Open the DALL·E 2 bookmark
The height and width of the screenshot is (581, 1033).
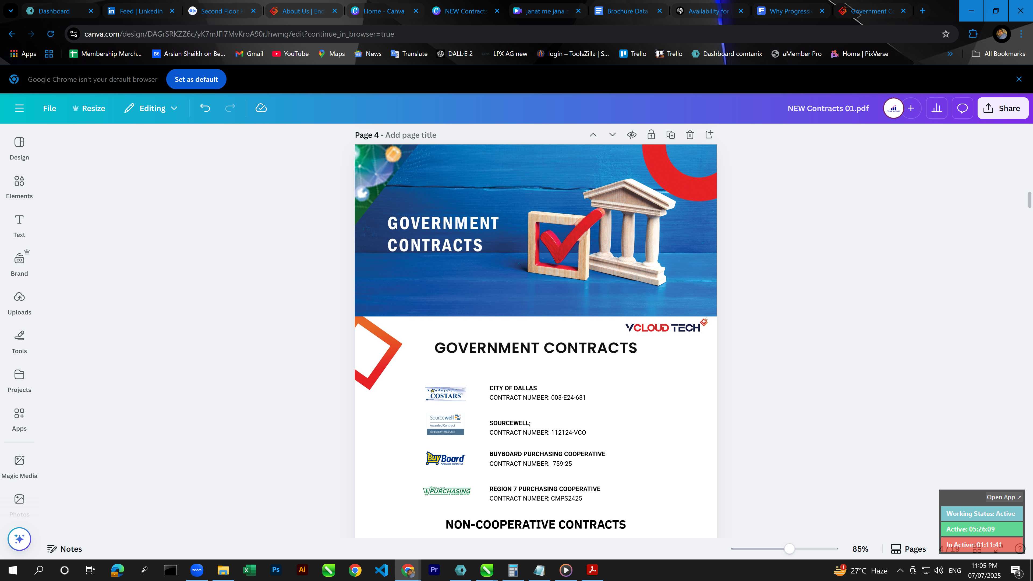(x=455, y=54)
